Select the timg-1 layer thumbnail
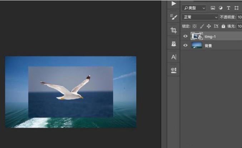The width and height of the screenshot is (242, 148). [x=197, y=36]
